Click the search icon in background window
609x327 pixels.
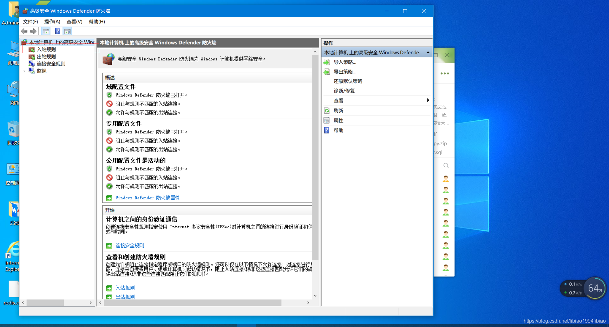point(446,165)
